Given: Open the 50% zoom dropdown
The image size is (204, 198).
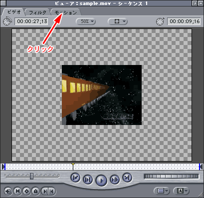Looking at the screenshot, I should tap(86, 21).
